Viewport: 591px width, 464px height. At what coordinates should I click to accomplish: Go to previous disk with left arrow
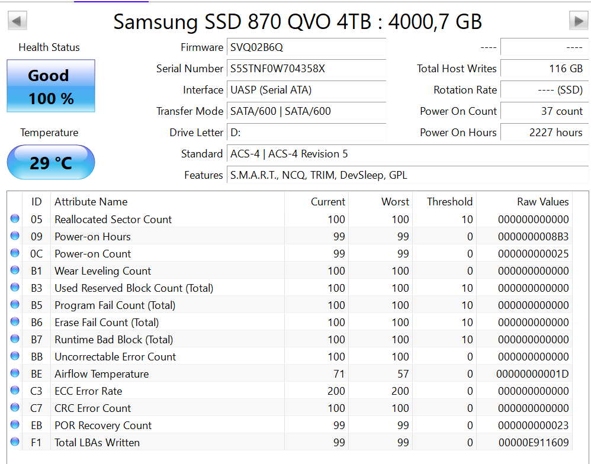coord(17,21)
